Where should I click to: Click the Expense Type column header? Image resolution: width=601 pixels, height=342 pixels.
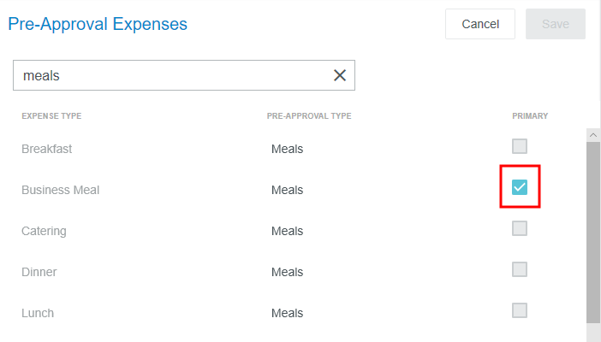[x=51, y=116]
